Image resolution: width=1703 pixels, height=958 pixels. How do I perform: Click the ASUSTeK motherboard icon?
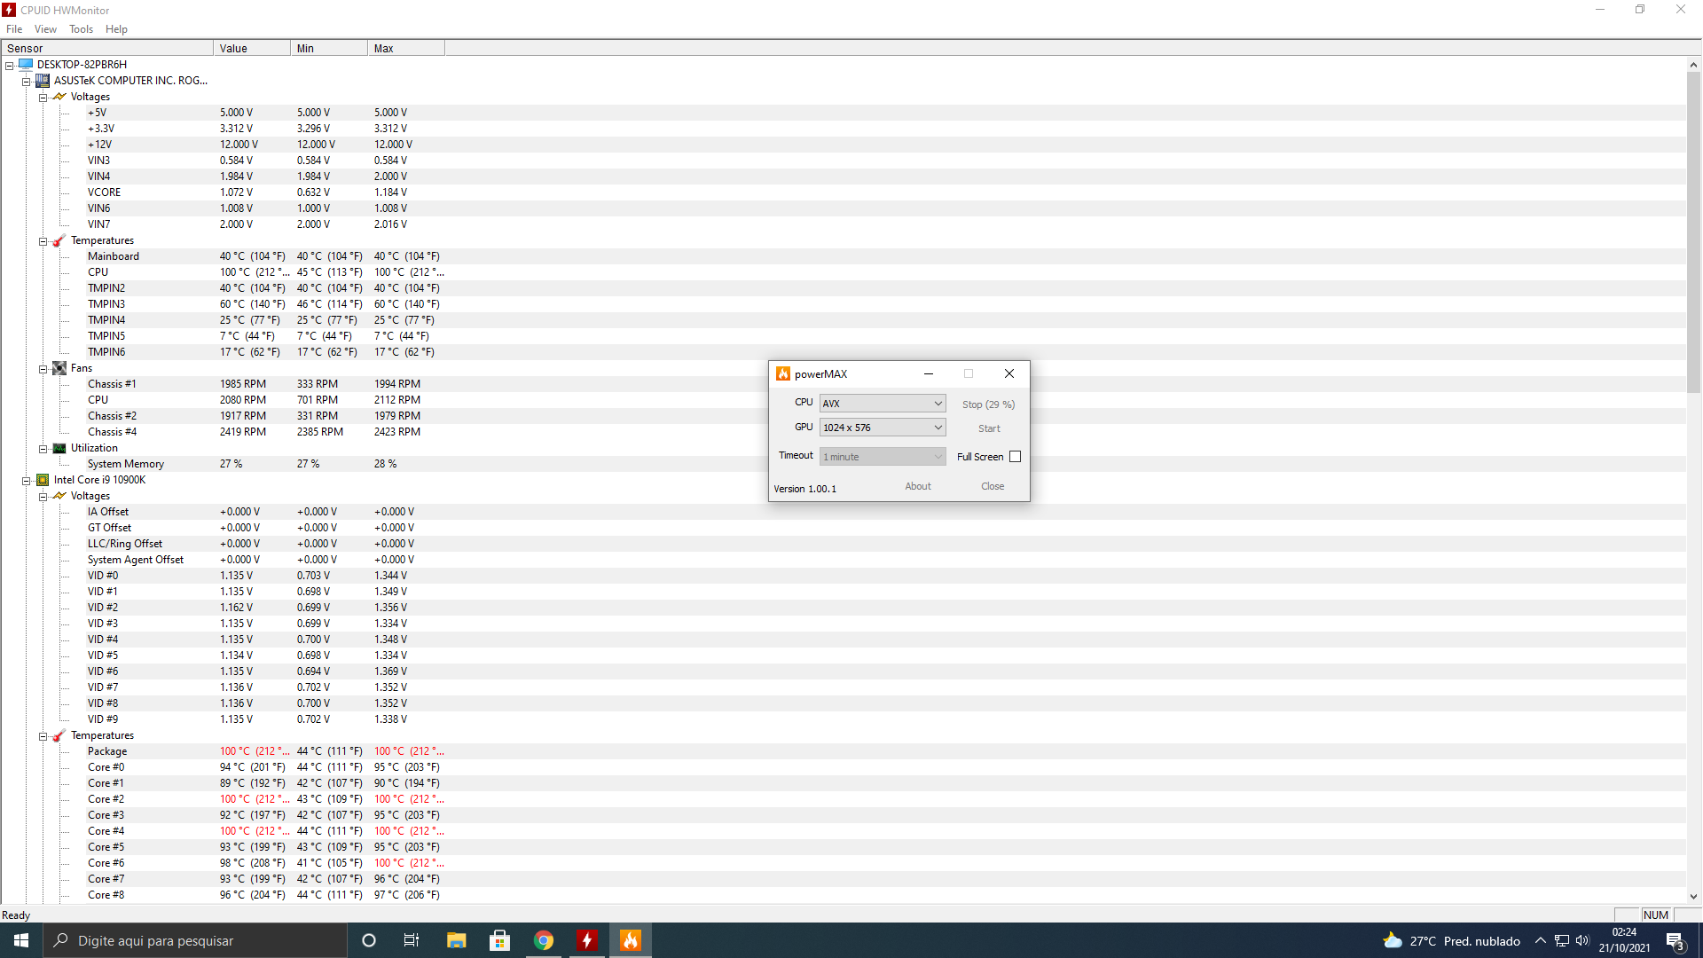[x=43, y=81]
